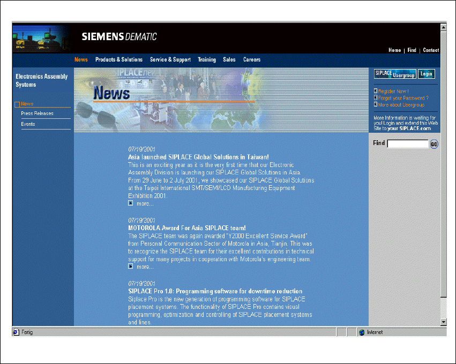The width and height of the screenshot is (456, 364).
Task: Go to Home link at top right
Action: tap(394, 50)
